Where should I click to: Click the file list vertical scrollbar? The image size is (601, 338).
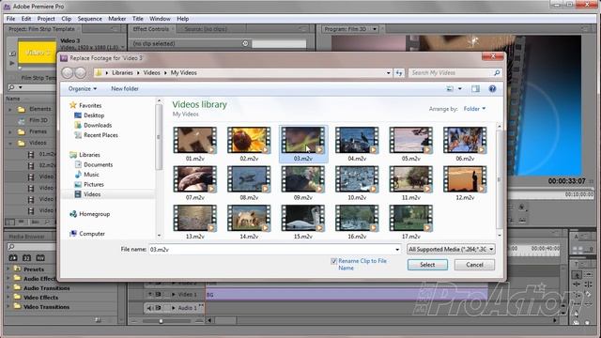(x=499, y=179)
